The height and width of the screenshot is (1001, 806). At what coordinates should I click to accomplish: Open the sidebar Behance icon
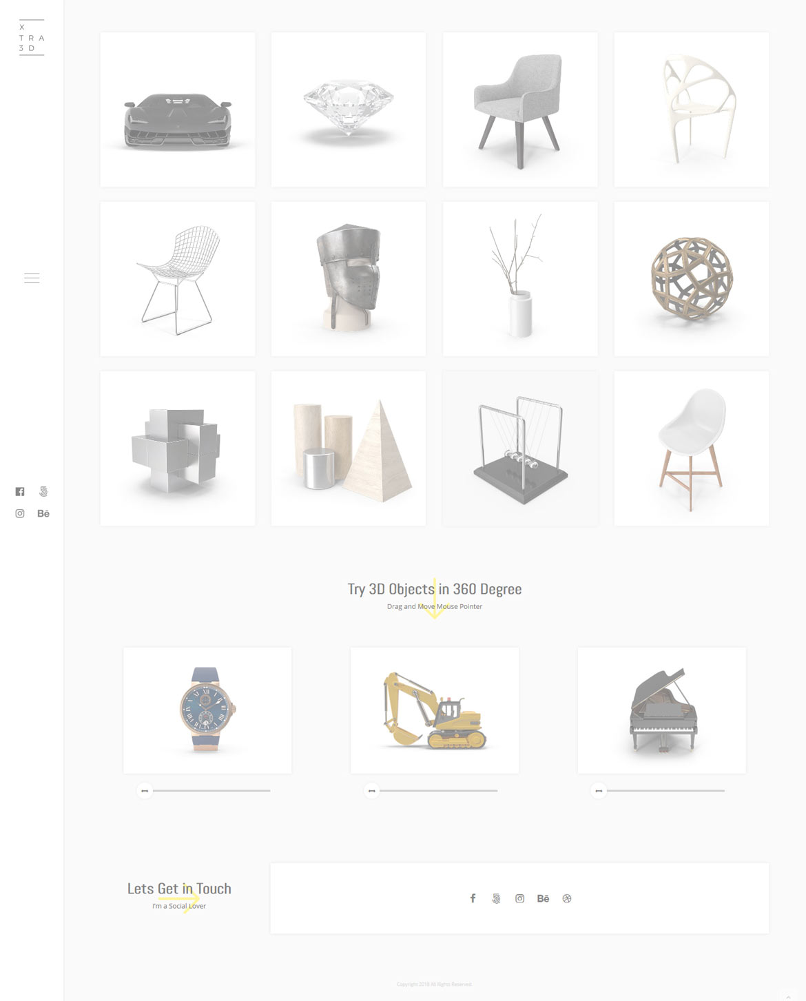point(43,513)
